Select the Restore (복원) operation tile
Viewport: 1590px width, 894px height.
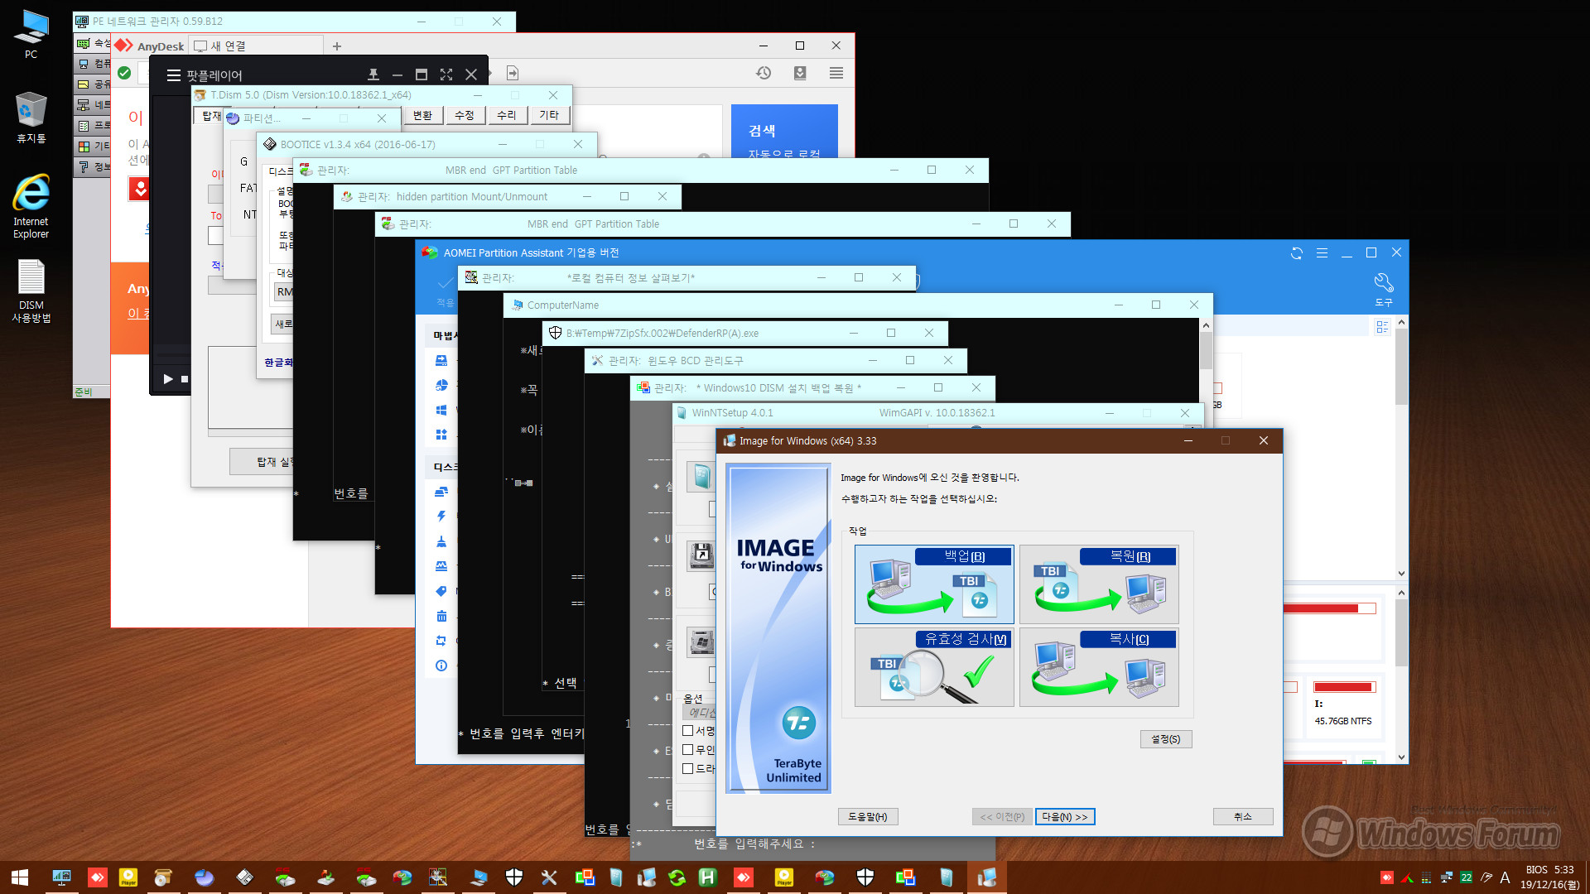[1099, 584]
